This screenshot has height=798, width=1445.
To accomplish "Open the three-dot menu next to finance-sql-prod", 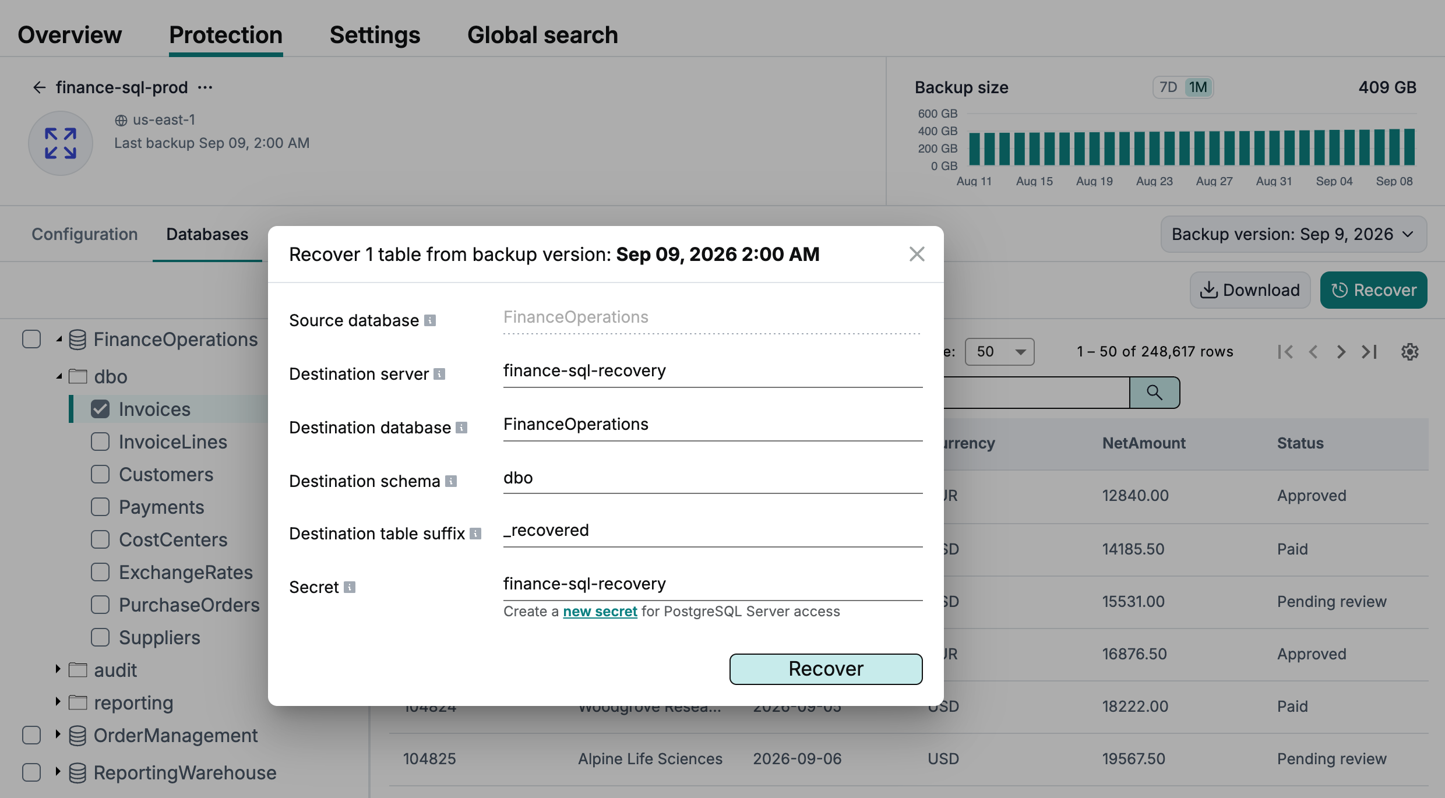I will click(205, 87).
